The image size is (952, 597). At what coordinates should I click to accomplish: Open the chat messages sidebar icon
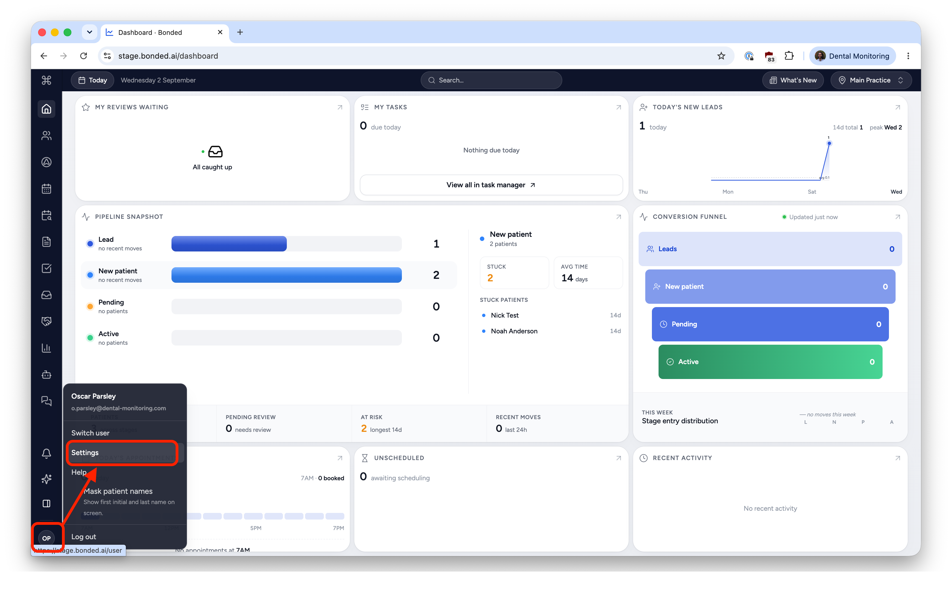(x=46, y=401)
